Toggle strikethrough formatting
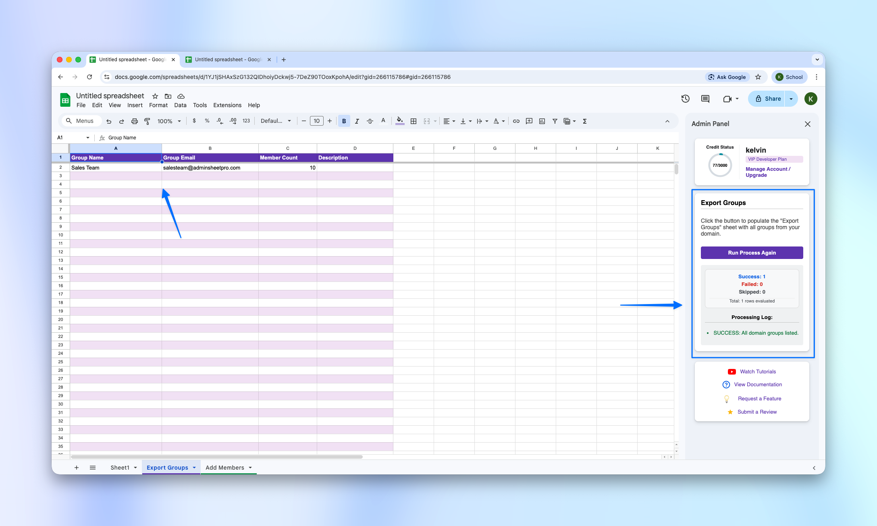The image size is (877, 526). click(x=370, y=121)
